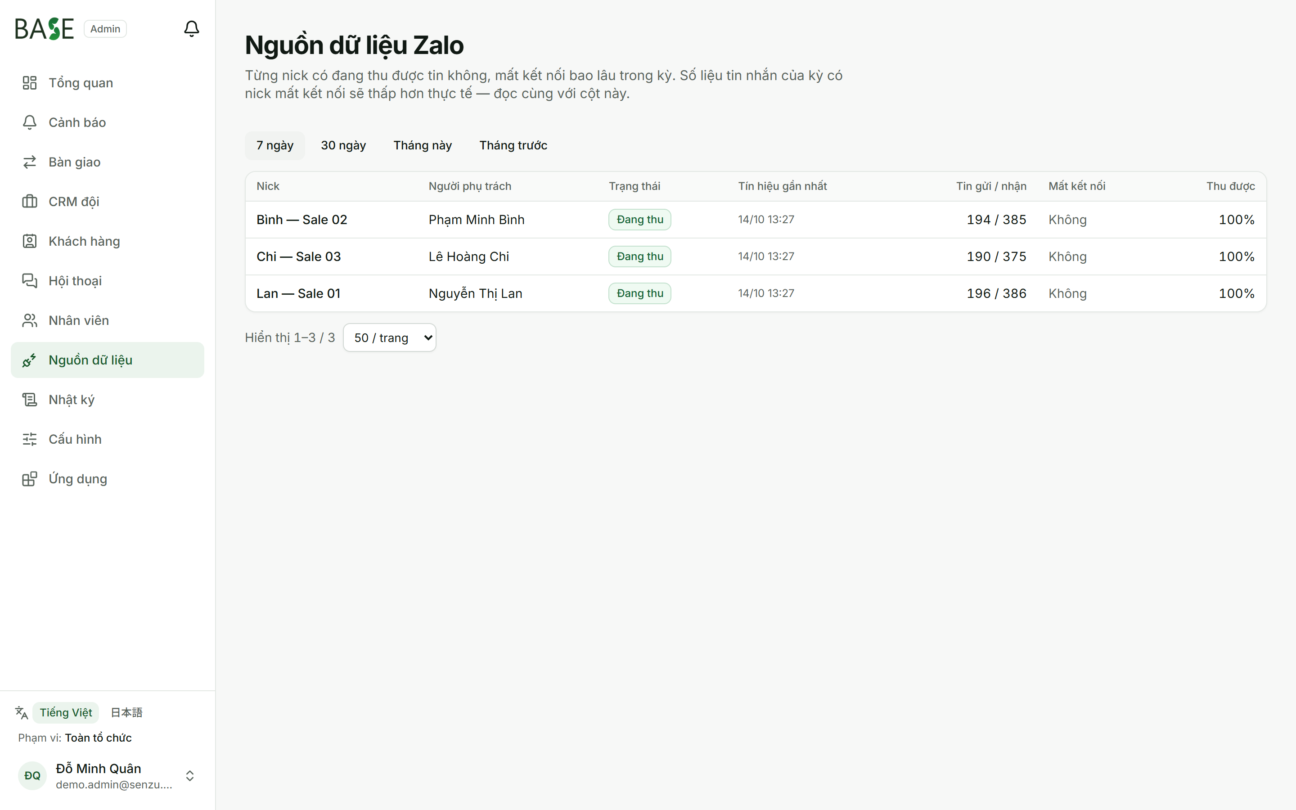Click the Ứng dụng apps icon

click(29, 479)
